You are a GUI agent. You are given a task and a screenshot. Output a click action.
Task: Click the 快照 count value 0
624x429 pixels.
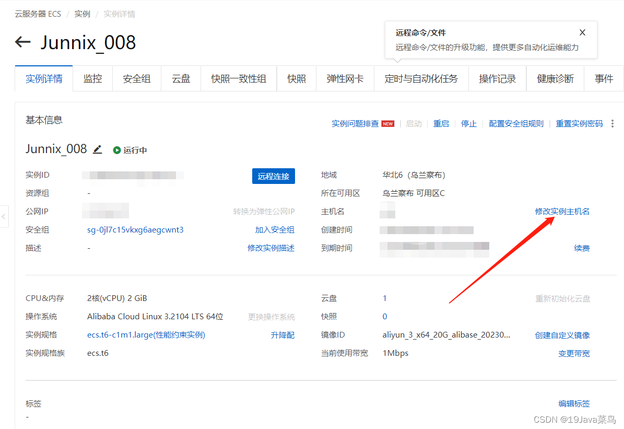click(384, 317)
